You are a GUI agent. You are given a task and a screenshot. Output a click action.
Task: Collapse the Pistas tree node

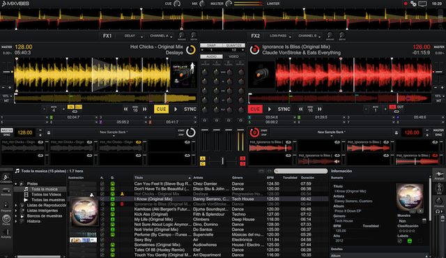(x=16, y=184)
